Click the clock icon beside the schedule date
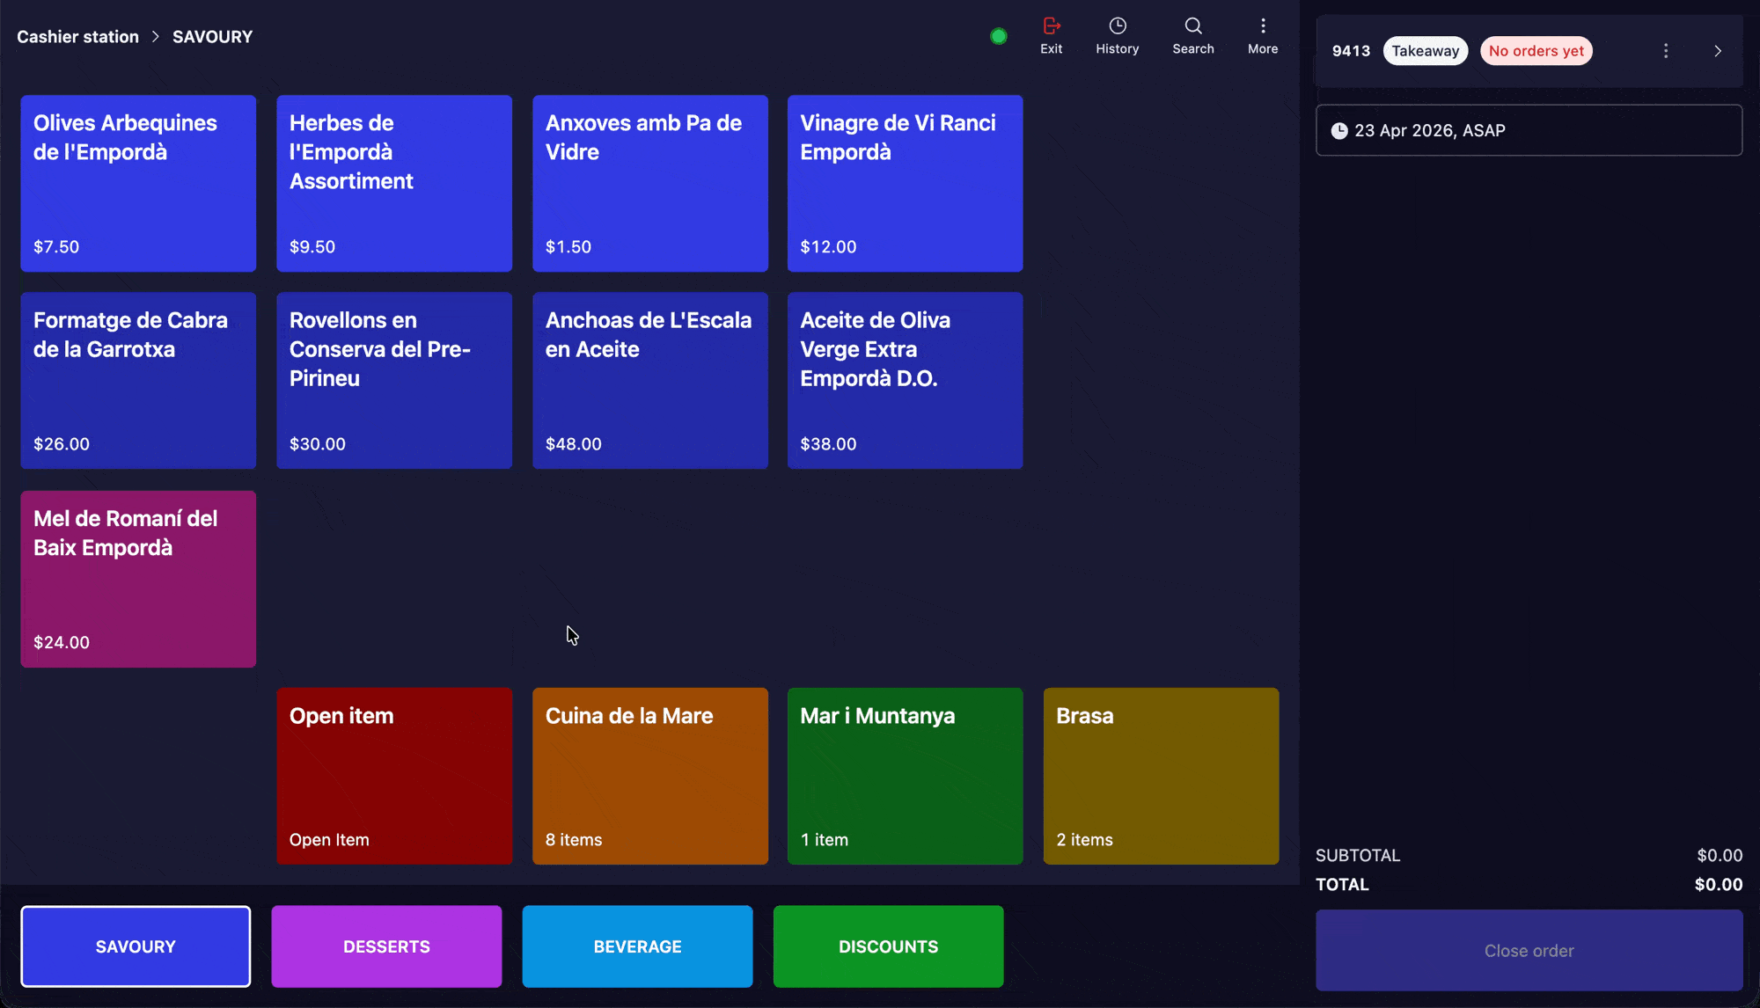This screenshot has height=1008, width=1760. click(x=1339, y=130)
